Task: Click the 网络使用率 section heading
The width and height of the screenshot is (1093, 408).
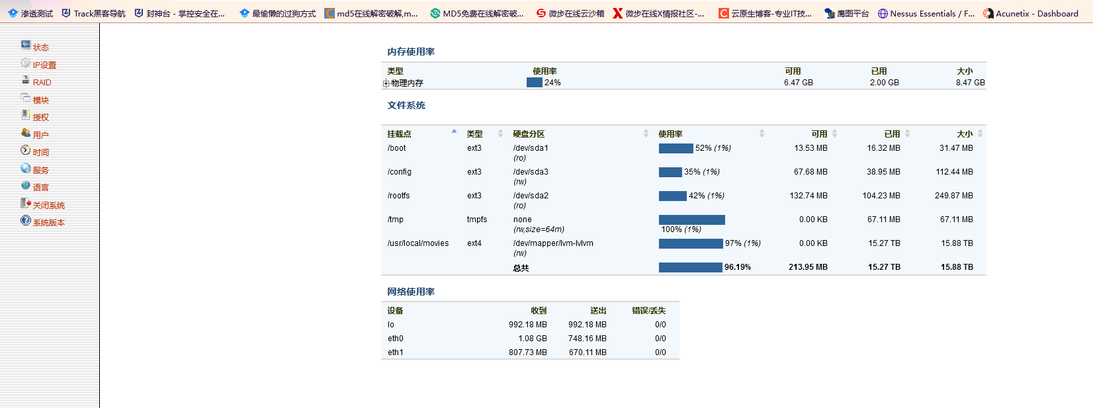Action: click(411, 292)
